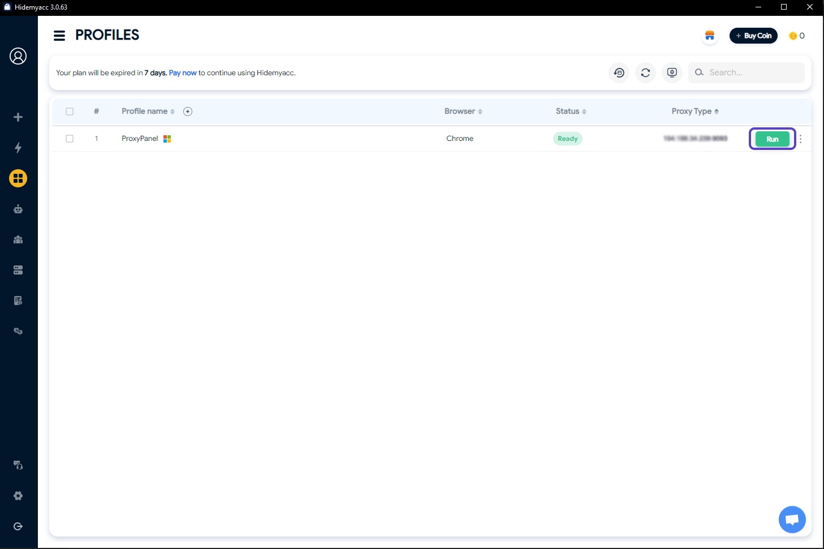Image resolution: width=824 pixels, height=549 pixels.
Task: Click the gear settings icon in sidebar
Action: point(18,496)
